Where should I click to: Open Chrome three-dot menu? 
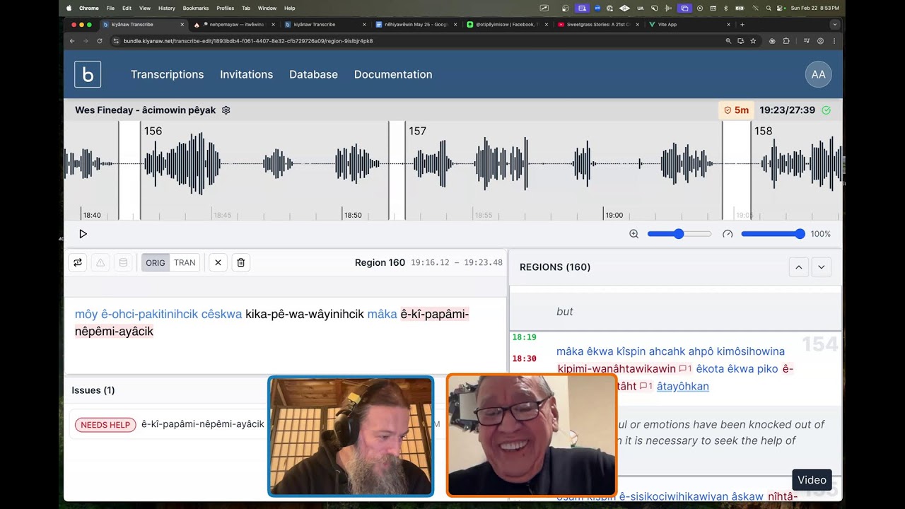click(x=834, y=41)
